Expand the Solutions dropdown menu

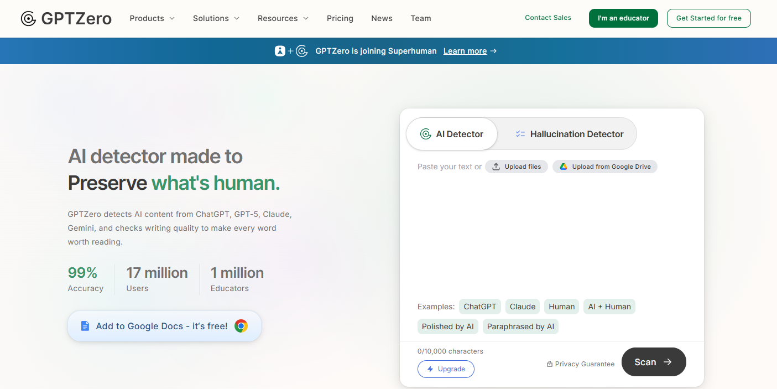pos(216,18)
